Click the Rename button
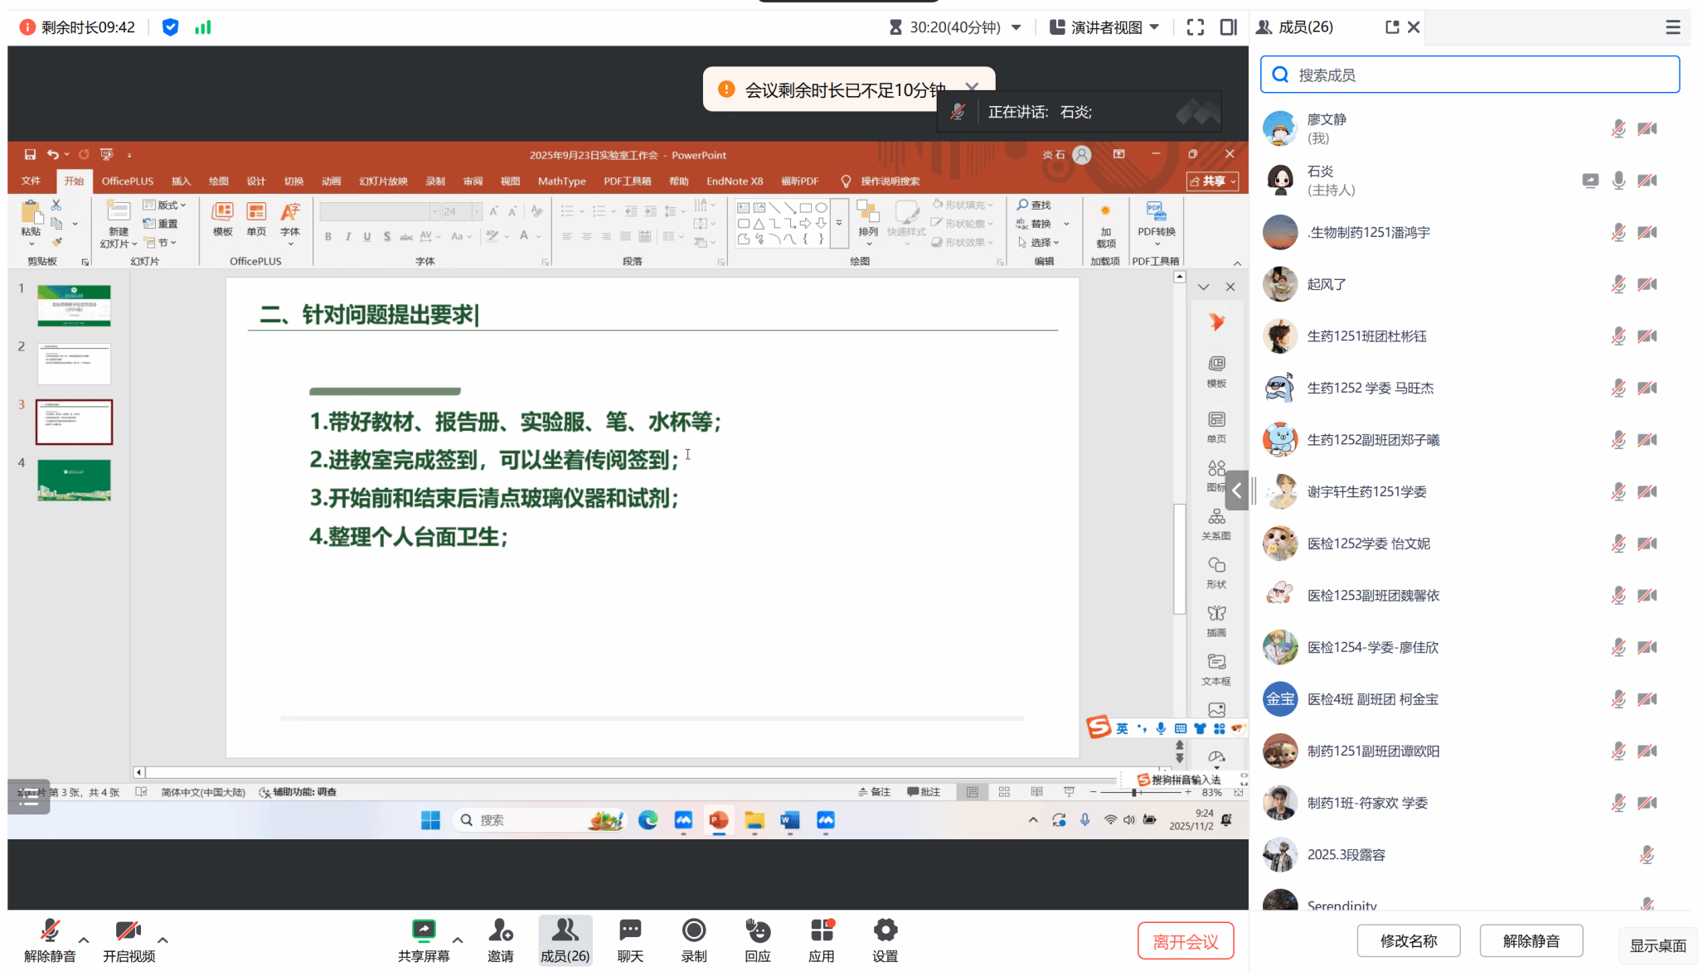This screenshot has width=1698, height=976. [x=1408, y=940]
